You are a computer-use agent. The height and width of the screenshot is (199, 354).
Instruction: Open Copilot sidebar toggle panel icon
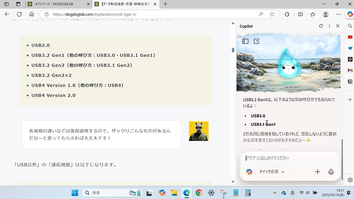point(245,41)
